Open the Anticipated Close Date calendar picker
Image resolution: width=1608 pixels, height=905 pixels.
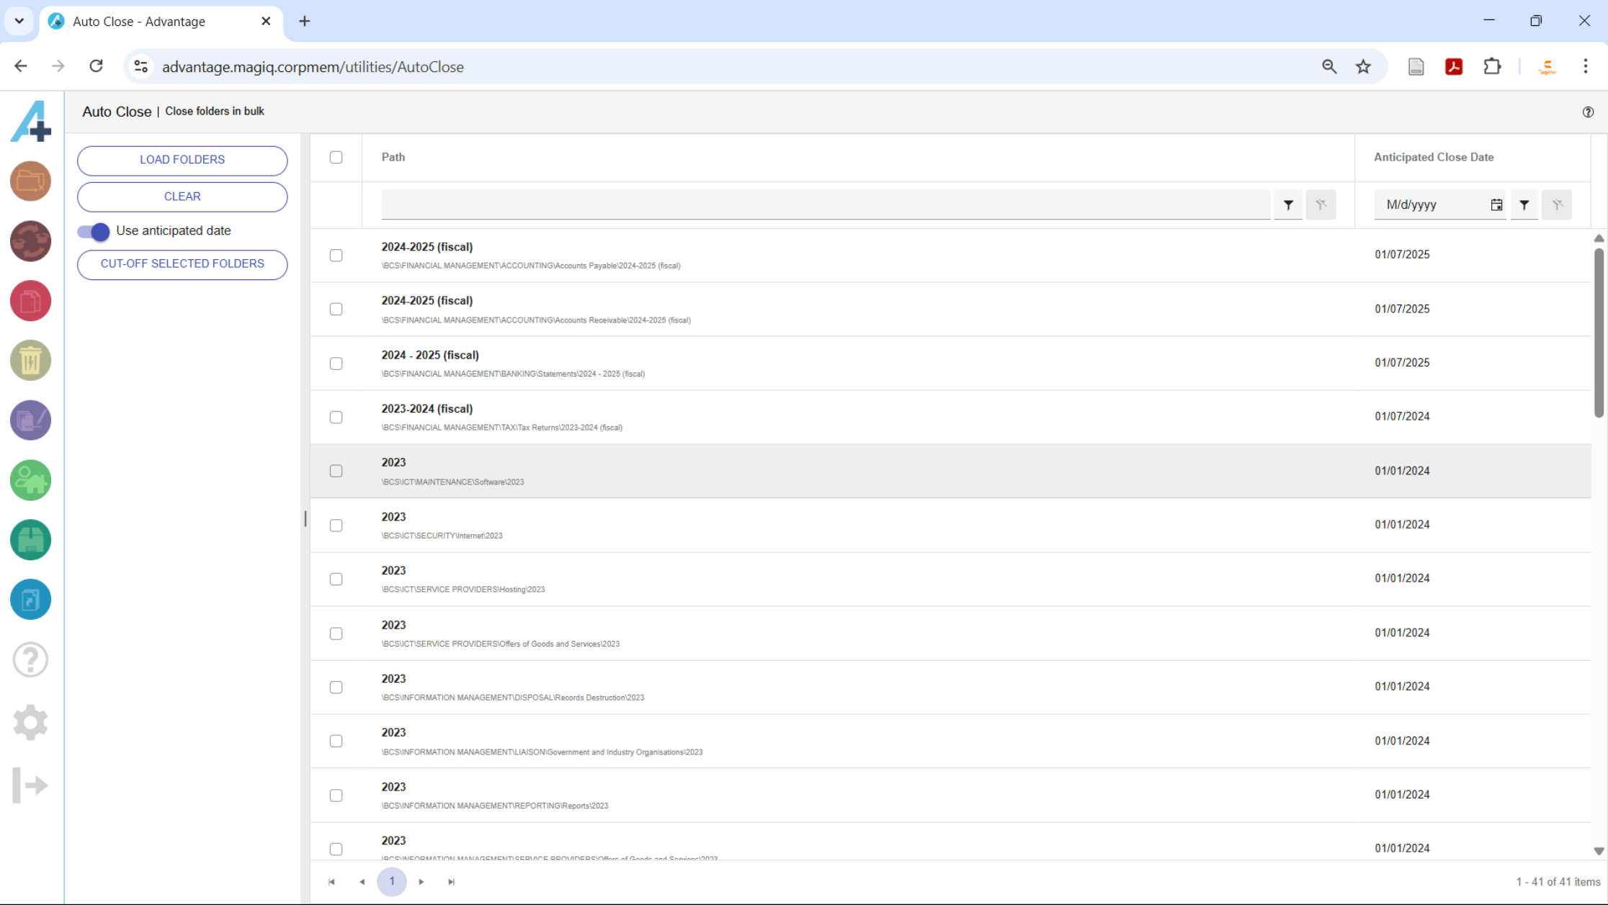(1496, 204)
